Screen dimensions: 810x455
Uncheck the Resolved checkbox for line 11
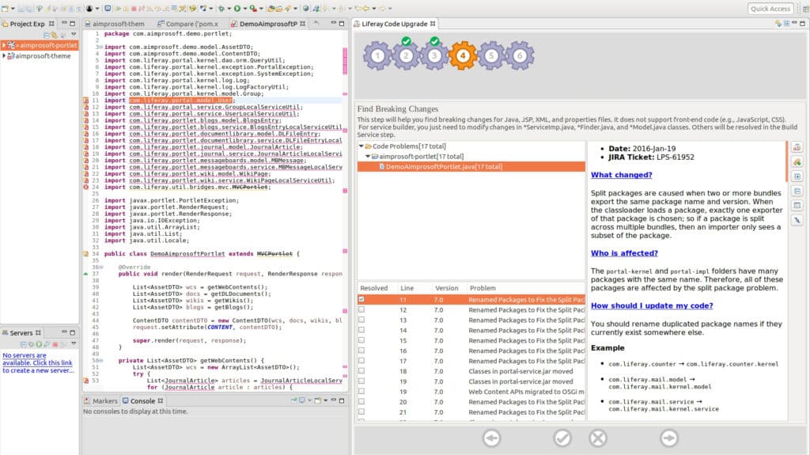tap(361, 299)
